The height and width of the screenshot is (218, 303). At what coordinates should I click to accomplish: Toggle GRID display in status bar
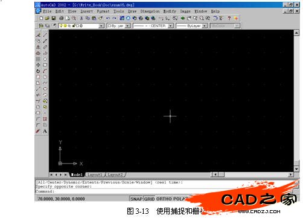coord(149,199)
